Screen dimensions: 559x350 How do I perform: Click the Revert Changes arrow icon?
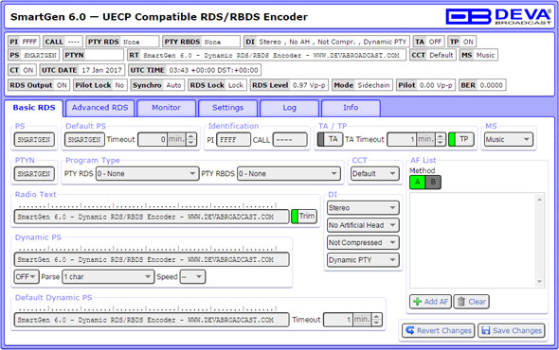410,330
